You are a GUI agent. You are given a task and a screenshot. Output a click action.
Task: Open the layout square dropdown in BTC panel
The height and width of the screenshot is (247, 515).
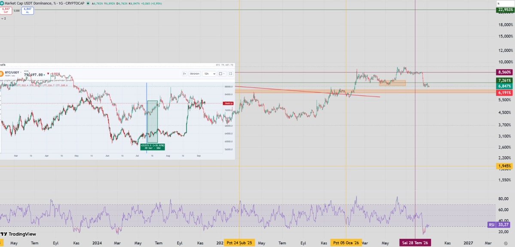click(222, 74)
